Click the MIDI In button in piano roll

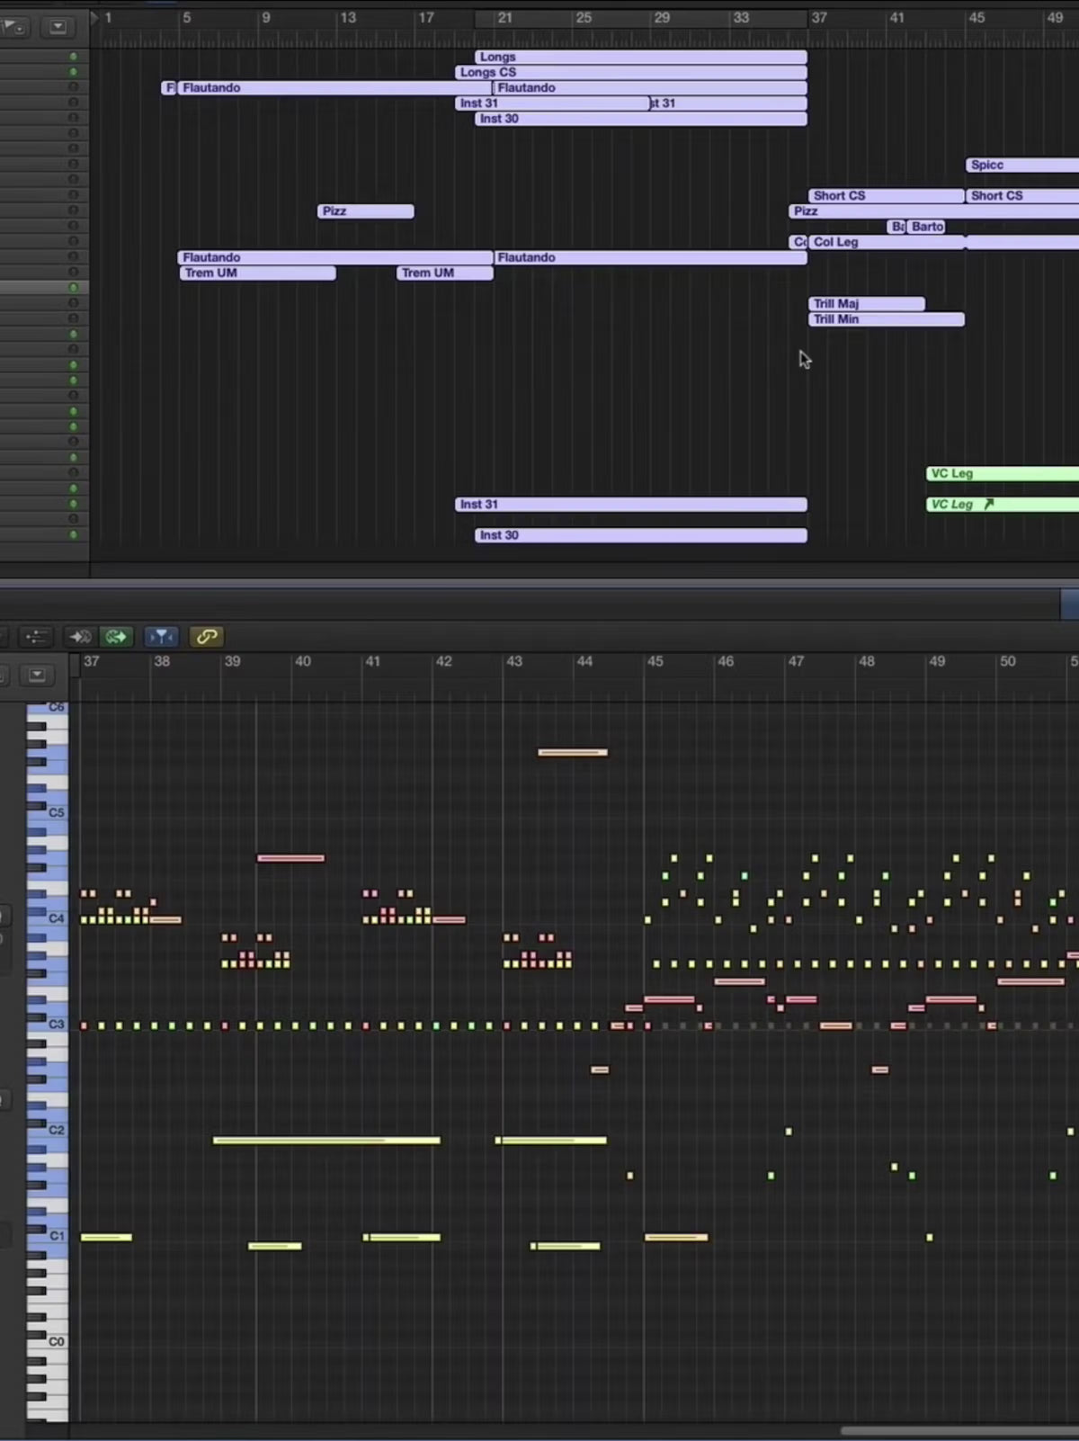80,637
